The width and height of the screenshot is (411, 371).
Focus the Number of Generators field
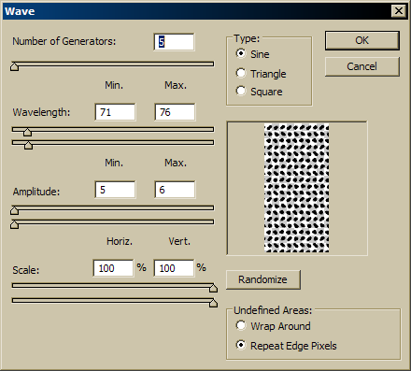coord(175,42)
